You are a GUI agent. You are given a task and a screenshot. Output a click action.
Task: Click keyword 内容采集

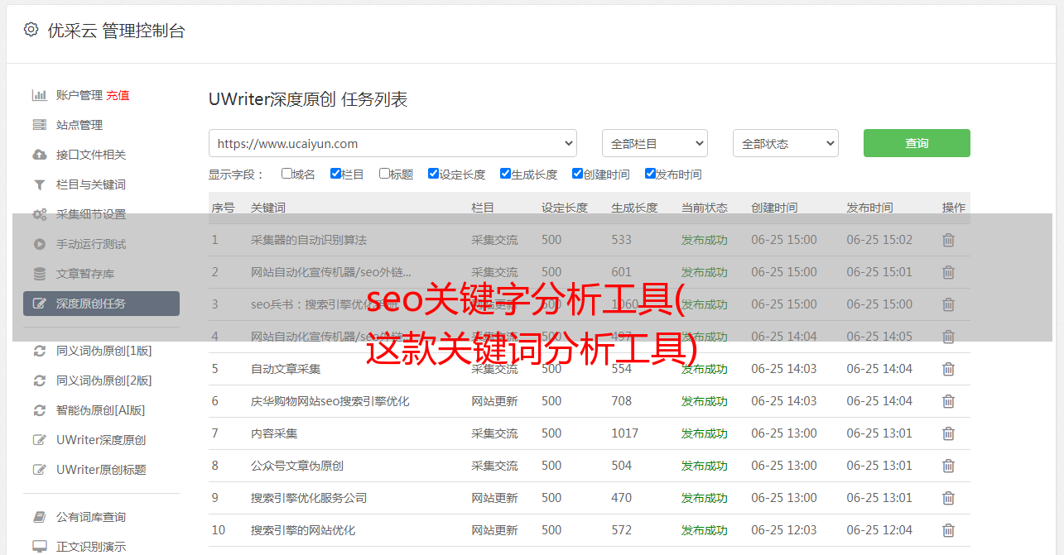274,433
